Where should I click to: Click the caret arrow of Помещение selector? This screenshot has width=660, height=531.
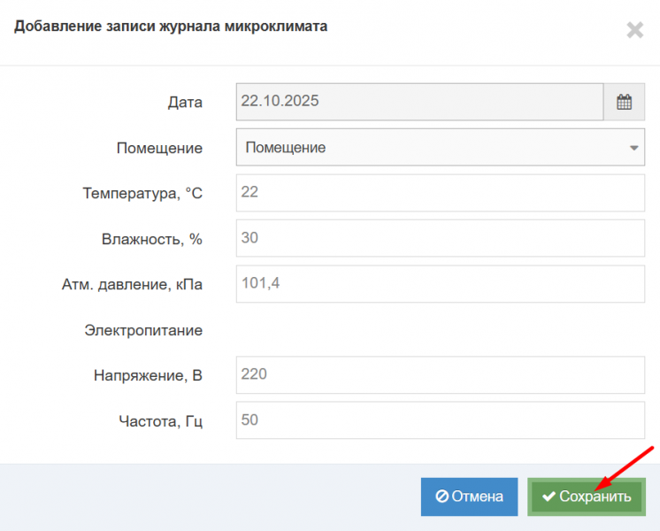(634, 148)
